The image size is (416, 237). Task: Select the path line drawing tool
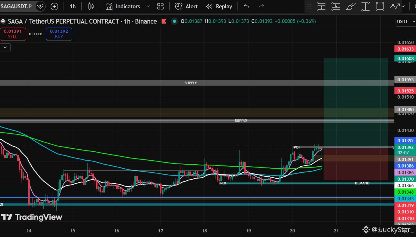point(395,6)
